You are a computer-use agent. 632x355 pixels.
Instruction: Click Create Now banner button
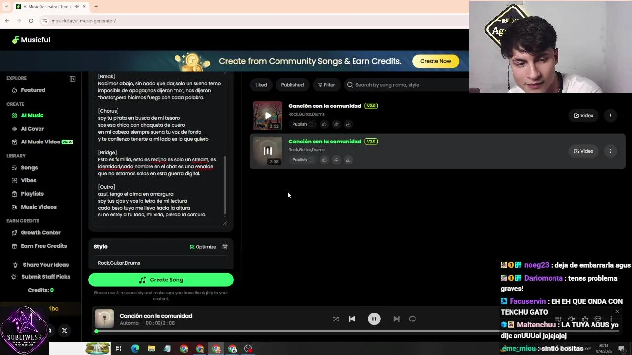(435, 61)
